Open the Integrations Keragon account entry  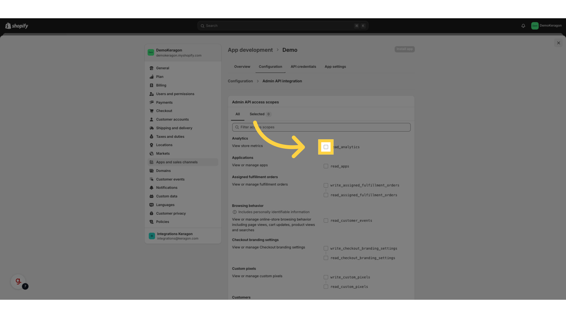183,236
